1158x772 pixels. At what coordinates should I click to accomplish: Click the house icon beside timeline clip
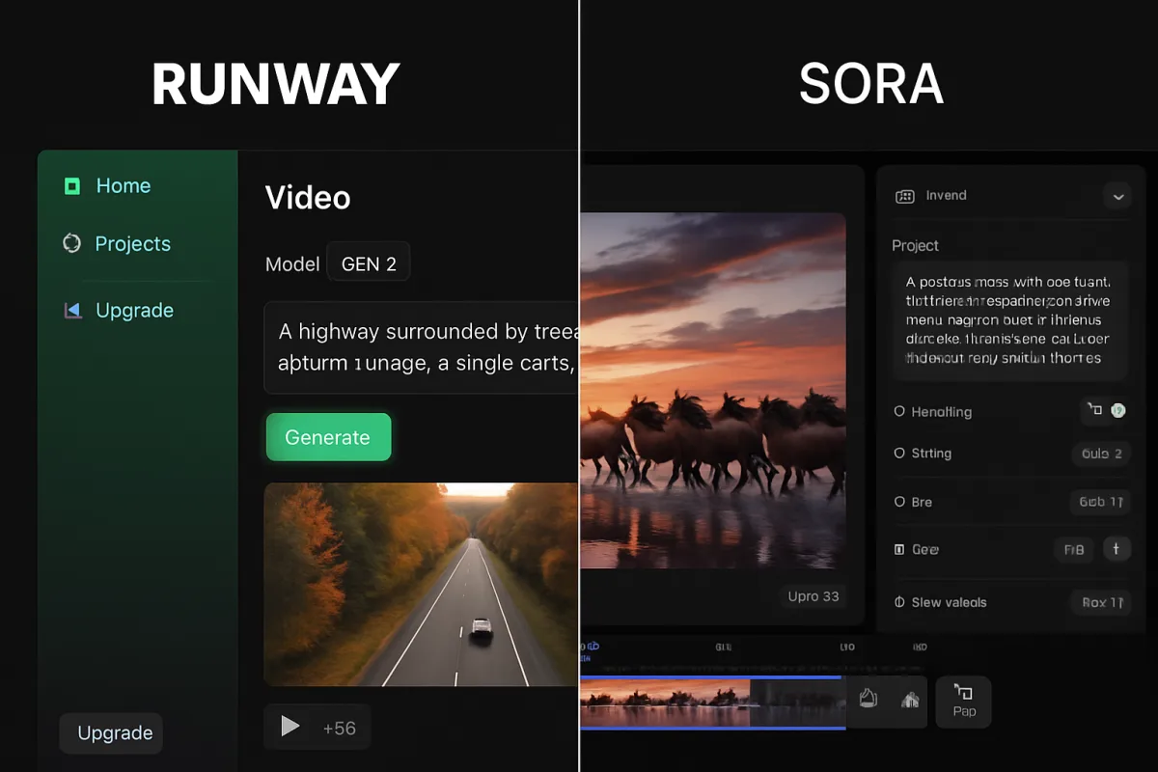910,701
